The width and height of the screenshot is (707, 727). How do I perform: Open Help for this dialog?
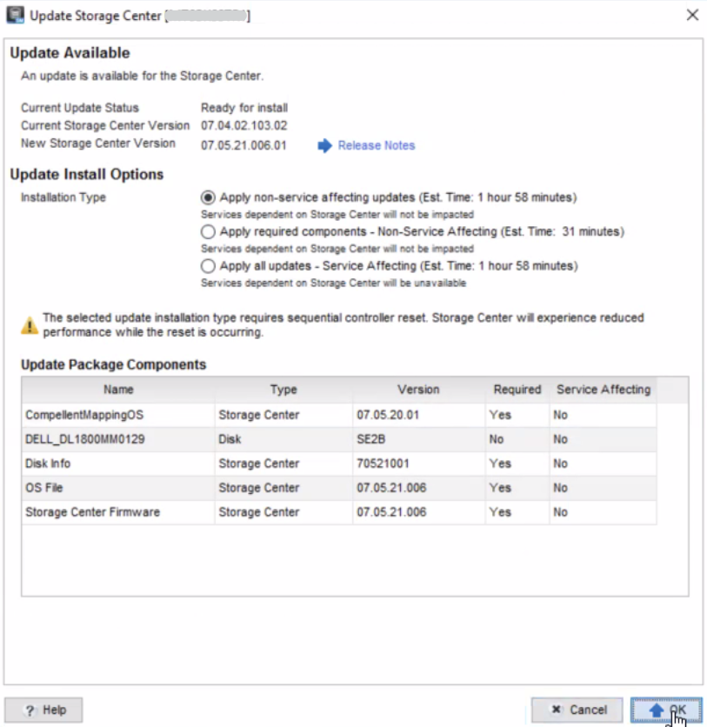[x=43, y=710]
